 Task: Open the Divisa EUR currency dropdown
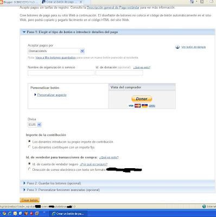coord(35,125)
